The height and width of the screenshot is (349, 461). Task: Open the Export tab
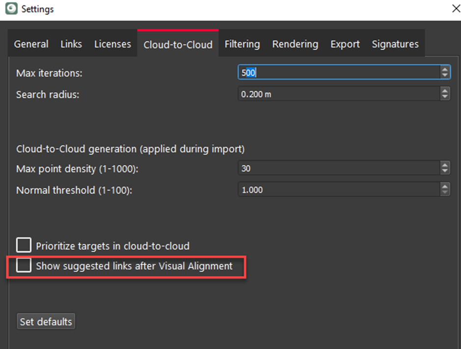[345, 44]
